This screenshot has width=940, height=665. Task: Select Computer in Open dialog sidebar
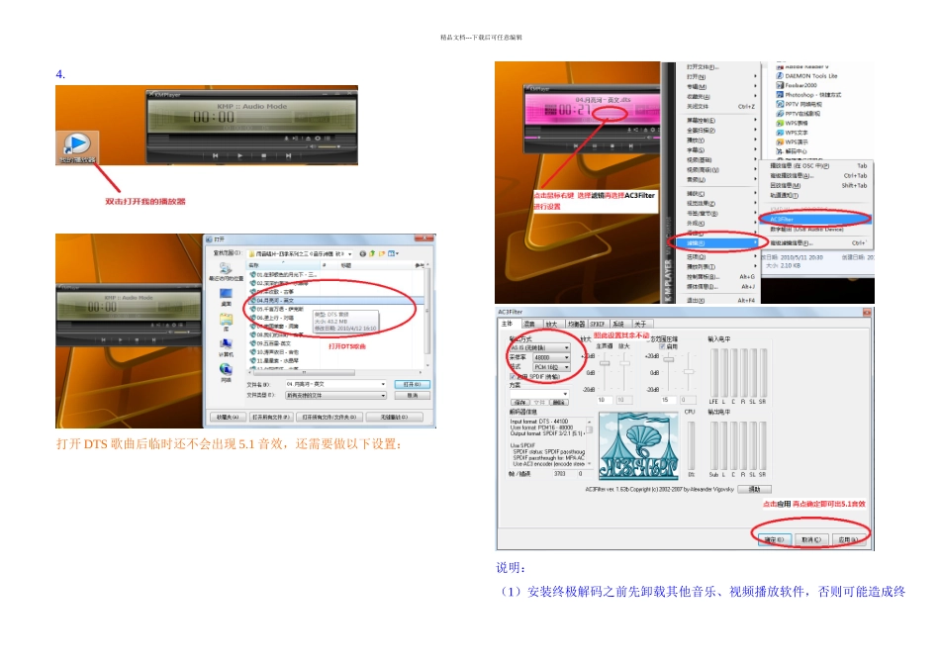[226, 347]
